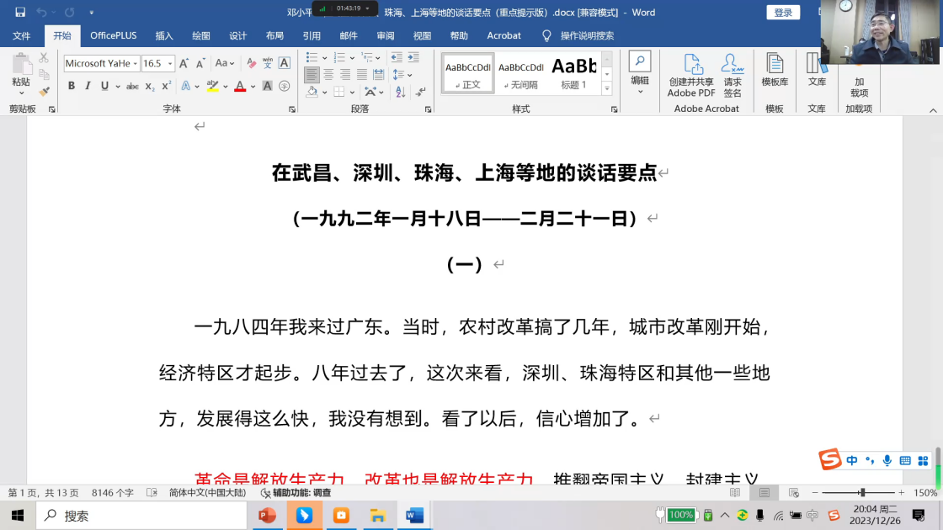Viewport: 943px width, 530px height.
Task: Click the Format Painter brush icon
Action: 44,91
